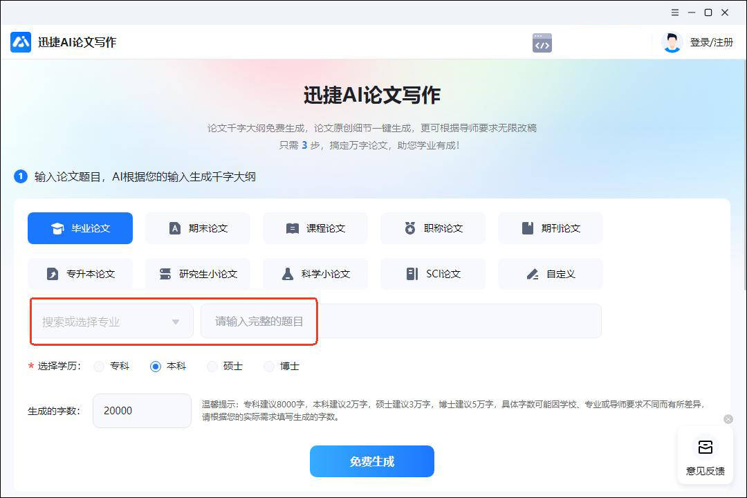The image size is (747, 498).
Task: Choose the 自定义 paper type
Action: (551, 274)
